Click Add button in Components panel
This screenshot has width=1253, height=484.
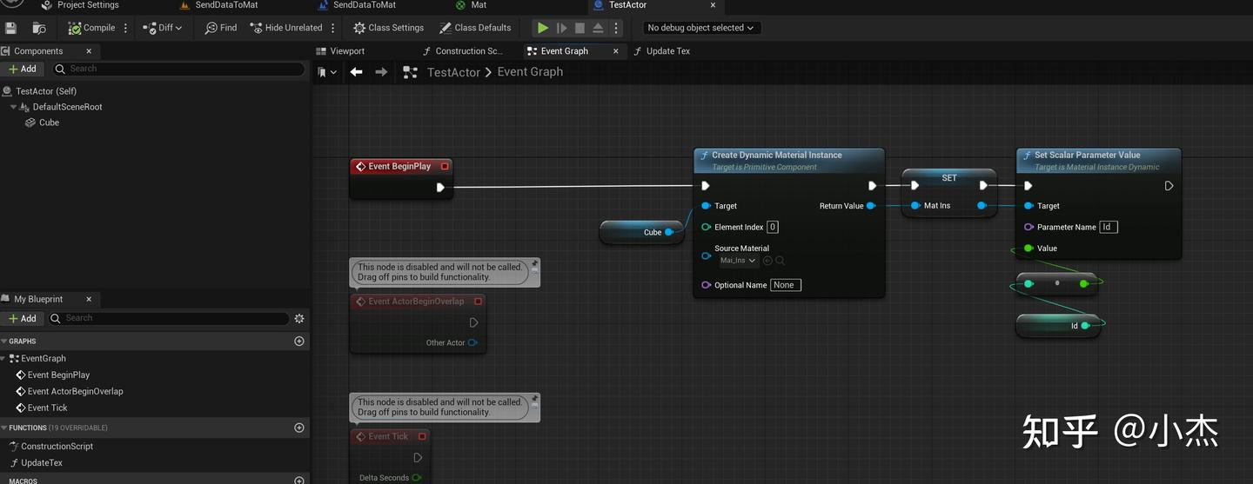tap(23, 69)
